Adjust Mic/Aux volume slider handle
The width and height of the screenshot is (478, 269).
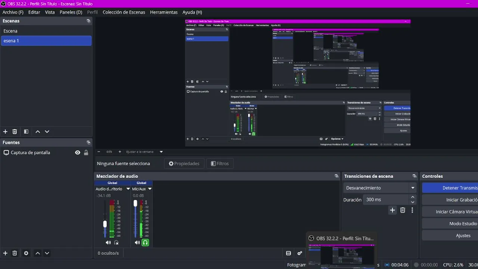click(x=135, y=203)
